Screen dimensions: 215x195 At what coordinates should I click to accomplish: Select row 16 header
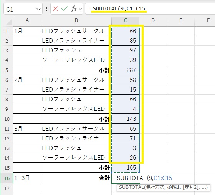7,178
